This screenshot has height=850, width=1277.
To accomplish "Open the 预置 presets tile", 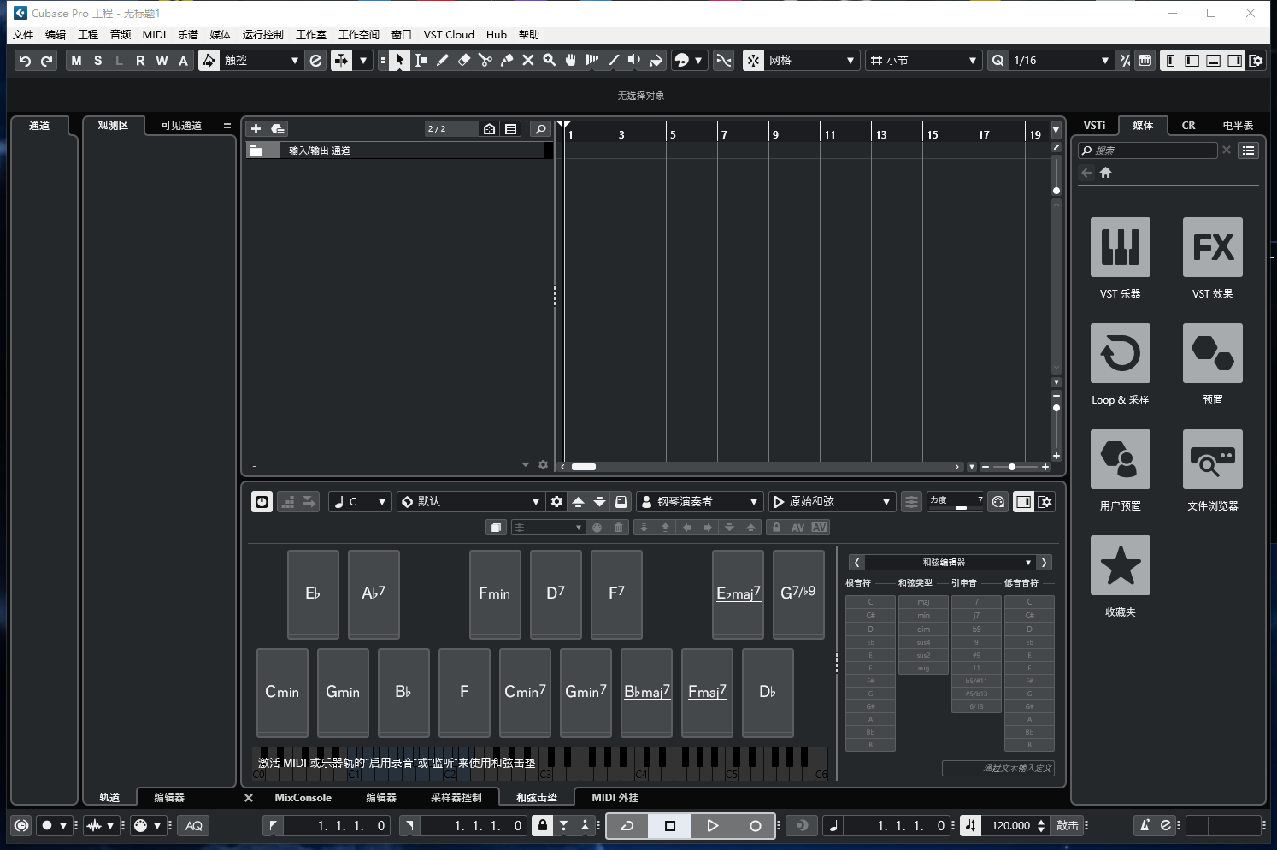I will pos(1212,353).
